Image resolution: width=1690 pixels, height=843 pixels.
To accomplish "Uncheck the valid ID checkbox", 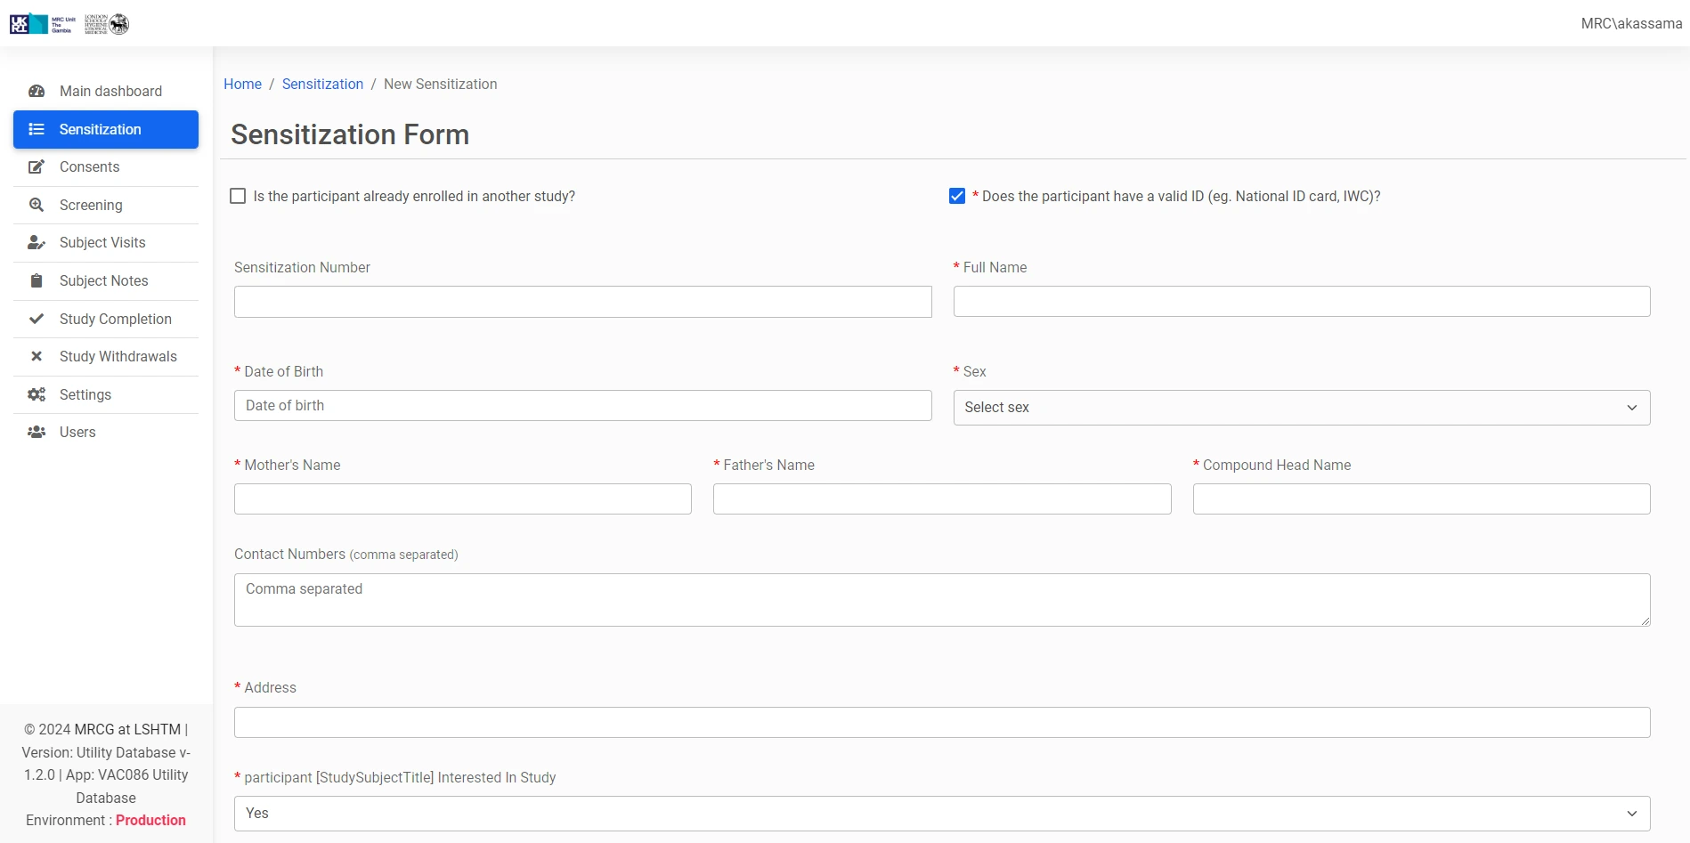I will pos(957,196).
